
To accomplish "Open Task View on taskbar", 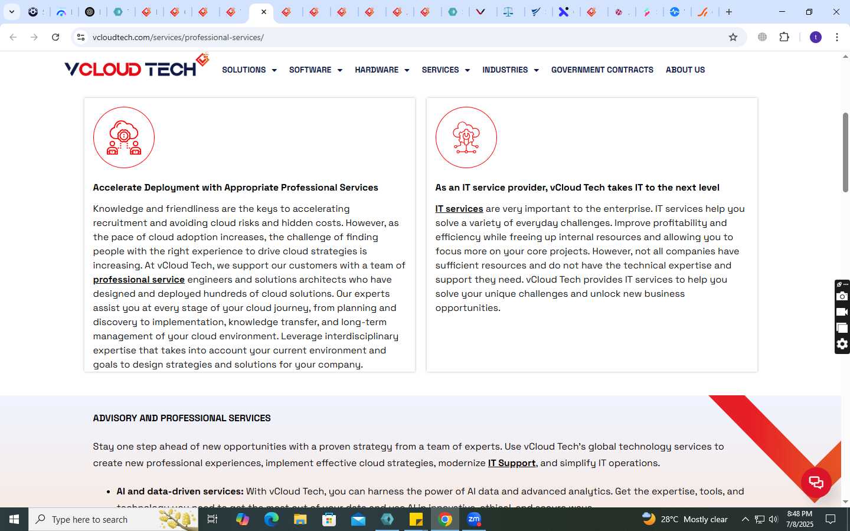I will pyautogui.click(x=212, y=519).
